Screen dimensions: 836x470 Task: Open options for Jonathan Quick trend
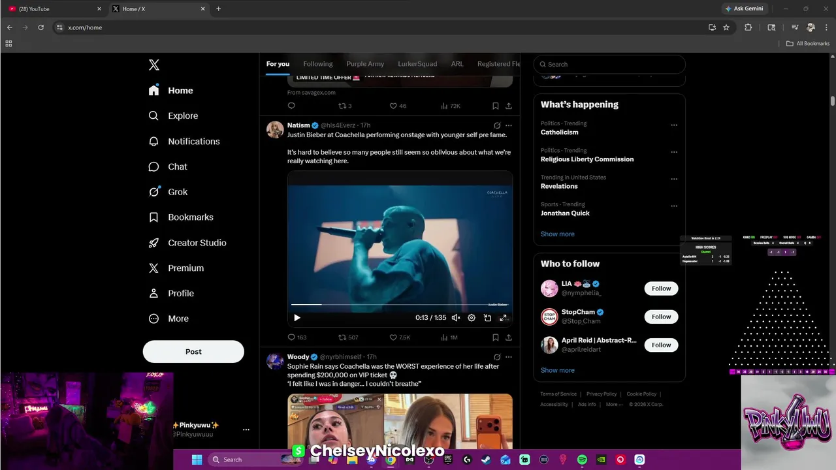[x=674, y=206]
